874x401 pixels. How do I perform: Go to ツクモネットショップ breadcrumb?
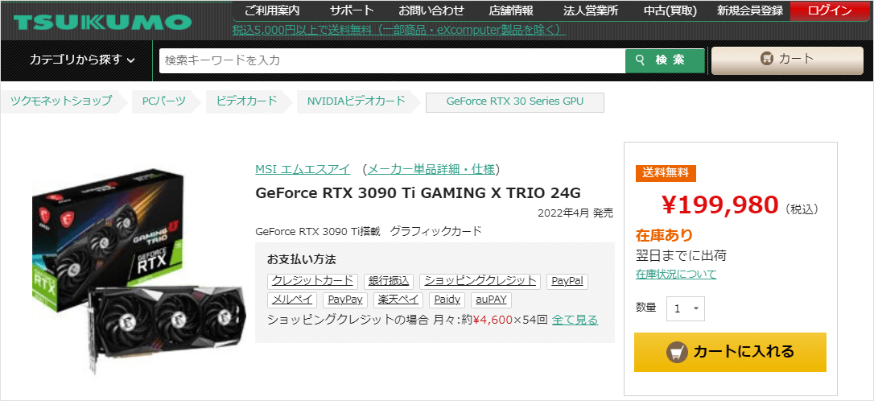[60, 101]
